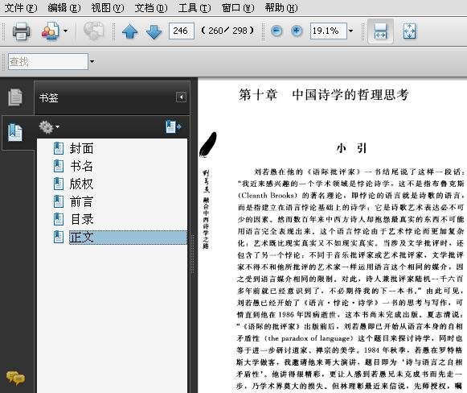Click the bookmark icon beside 目录
This screenshot has height=393, width=467.
click(59, 219)
